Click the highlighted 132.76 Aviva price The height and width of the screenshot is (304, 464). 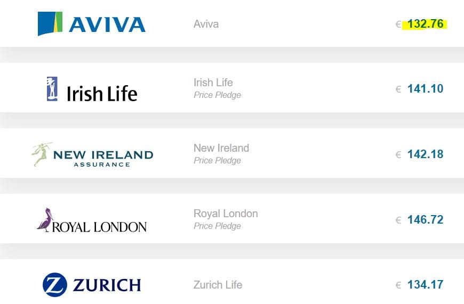pyautogui.click(x=425, y=24)
